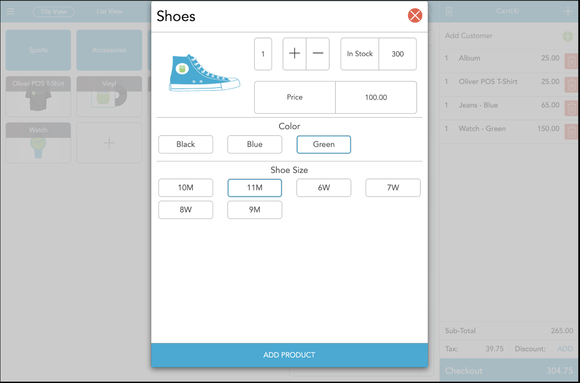The width and height of the screenshot is (580, 383).
Task: Delete Watch - Green using its trash icon
Action: (x=571, y=132)
